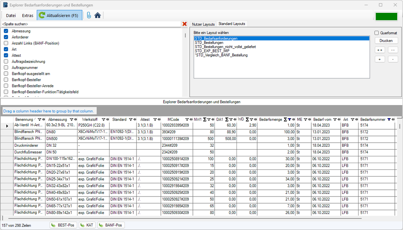This screenshot has height=230, width=403.
Task: Toggle the Querformat checkbox
Action: [x=377, y=33]
